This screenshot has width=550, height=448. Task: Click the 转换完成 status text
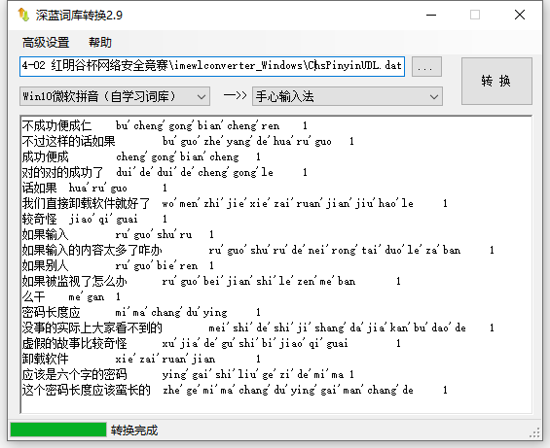click(x=134, y=431)
